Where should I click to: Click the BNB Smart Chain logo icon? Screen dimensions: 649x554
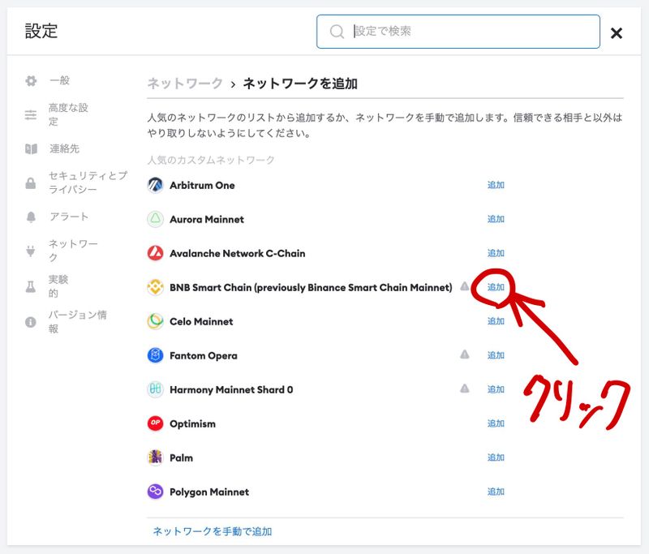click(x=155, y=287)
